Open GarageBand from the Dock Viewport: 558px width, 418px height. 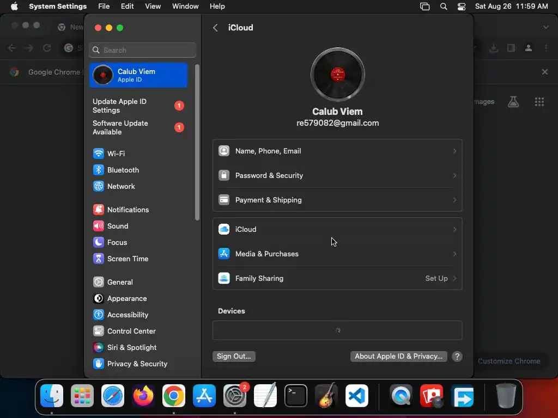pos(326,396)
